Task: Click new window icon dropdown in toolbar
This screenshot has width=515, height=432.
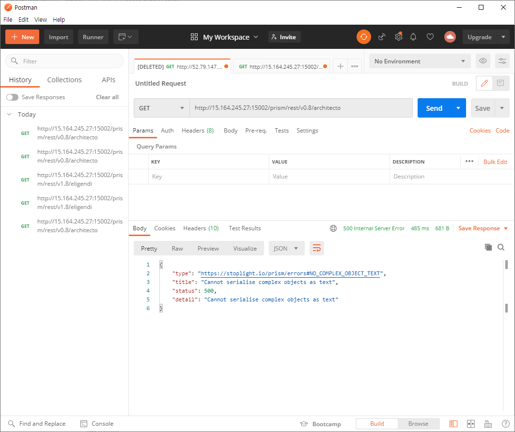Action: (x=125, y=37)
